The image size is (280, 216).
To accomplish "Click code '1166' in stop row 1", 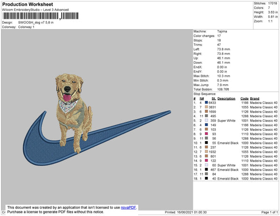I will tap(245, 103).
